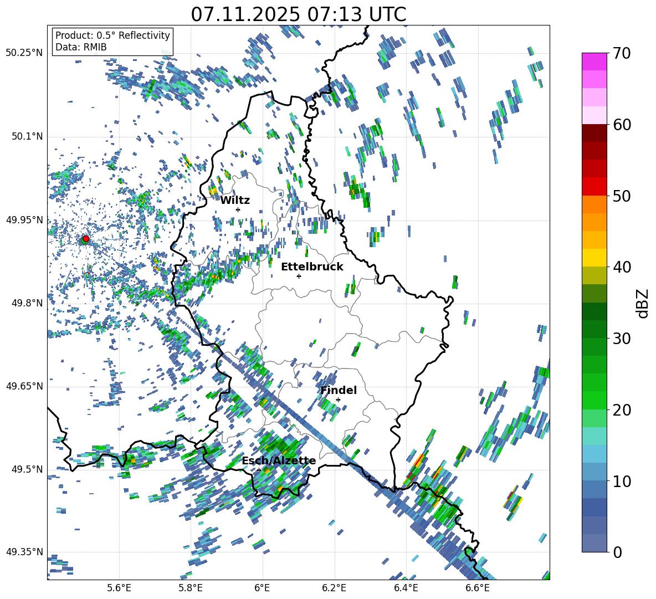
Task: Click the 49.65°N latitude label
Action: pos(24,386)
